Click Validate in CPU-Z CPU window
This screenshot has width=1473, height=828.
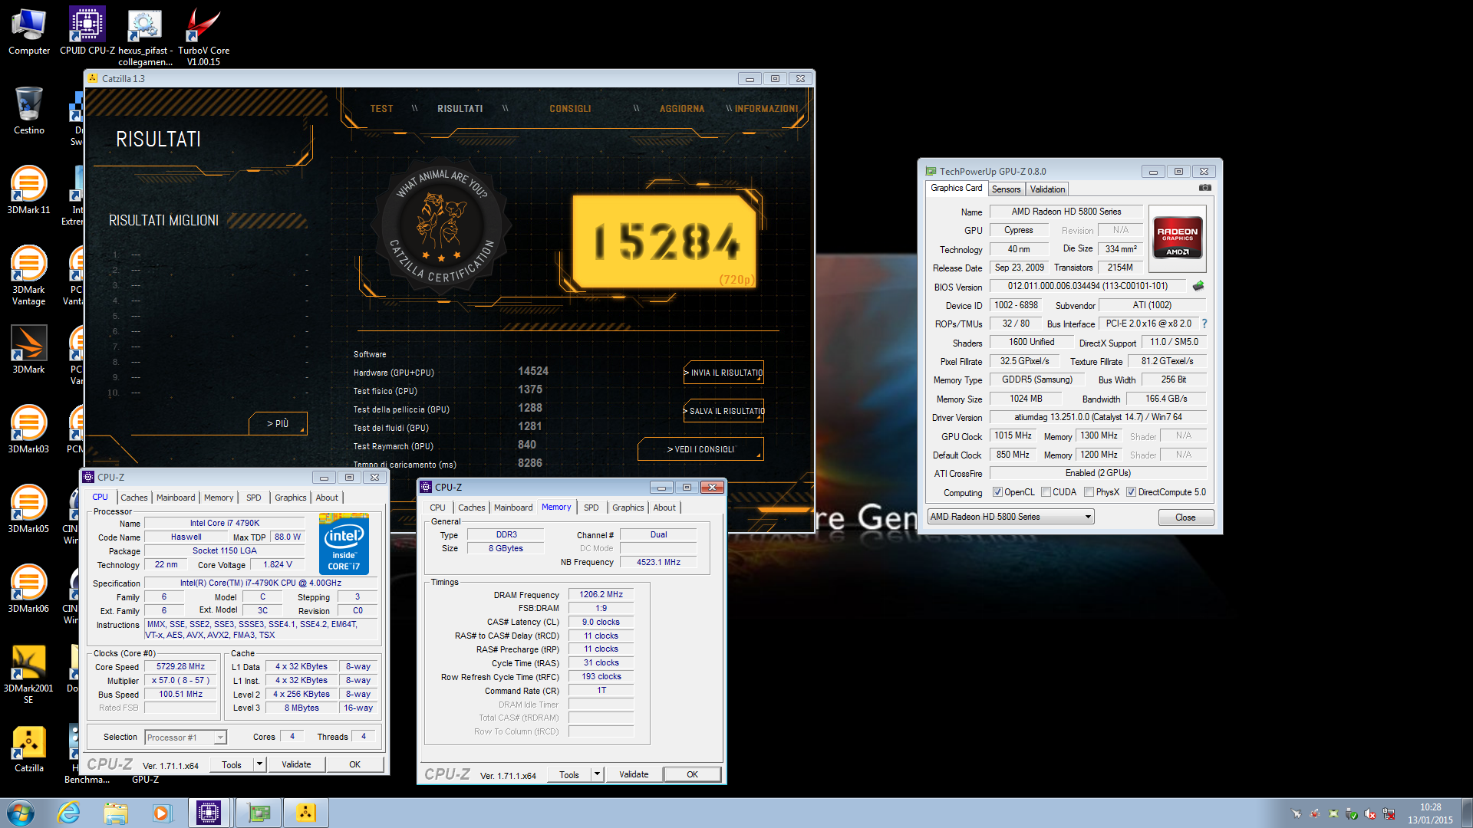(x=296, y=764)
